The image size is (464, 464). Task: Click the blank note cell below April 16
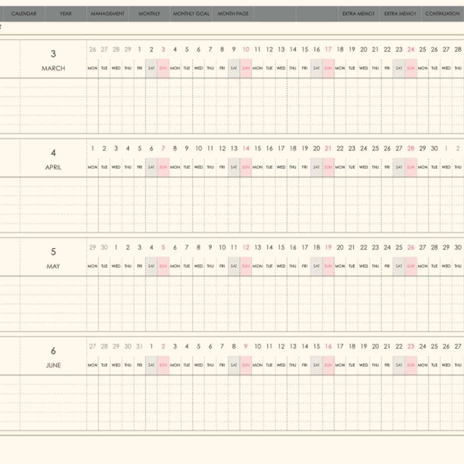[x=269, y=205]
